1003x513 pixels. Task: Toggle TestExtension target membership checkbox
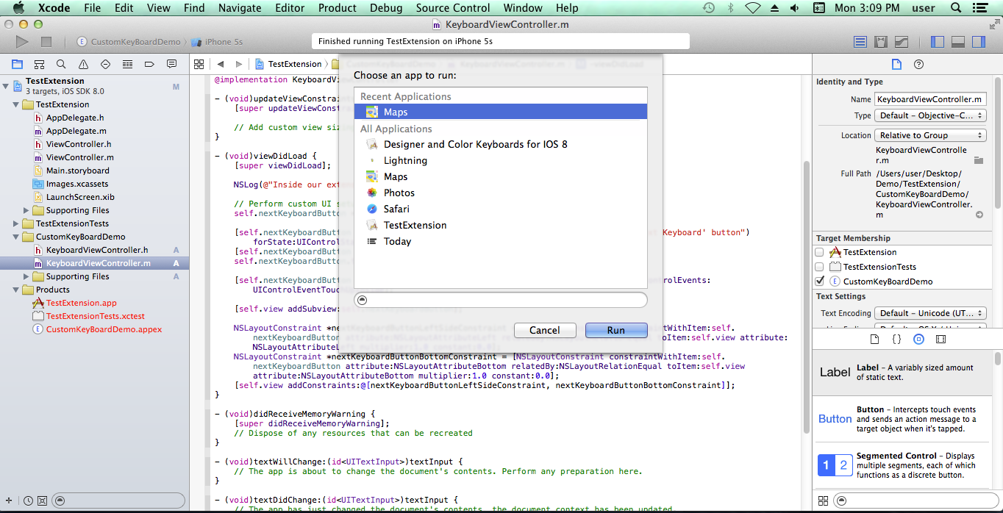tap(820, 252)
